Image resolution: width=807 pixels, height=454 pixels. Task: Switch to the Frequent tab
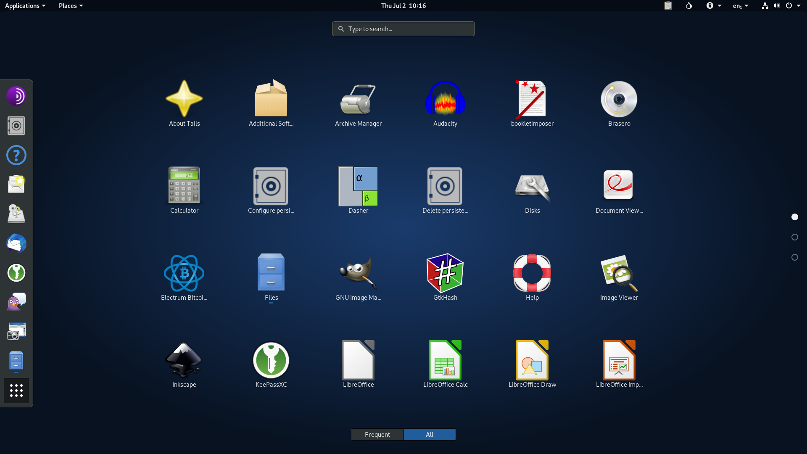[377, 434]
